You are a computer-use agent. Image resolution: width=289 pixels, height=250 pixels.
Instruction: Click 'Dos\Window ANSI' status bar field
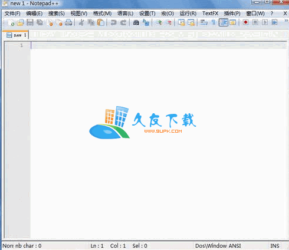(218, 246)
